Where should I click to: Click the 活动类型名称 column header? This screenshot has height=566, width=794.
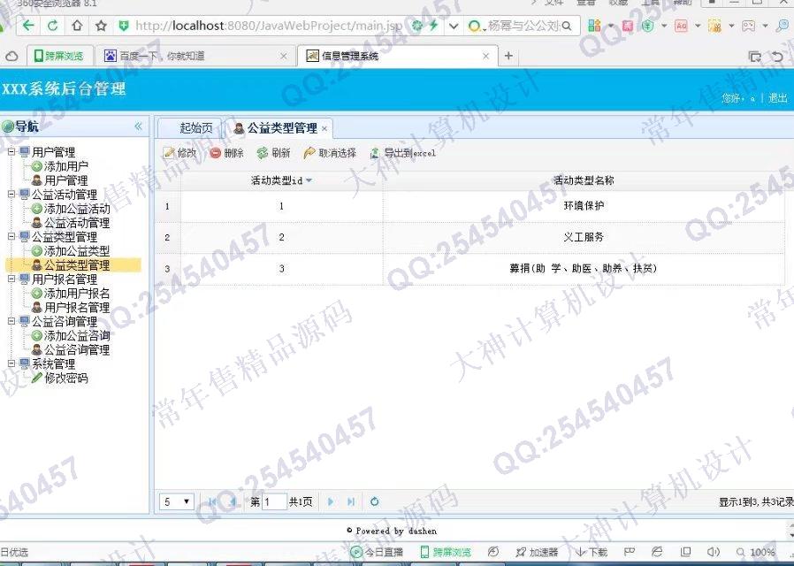pyautogui.click(x=584, y=180)
